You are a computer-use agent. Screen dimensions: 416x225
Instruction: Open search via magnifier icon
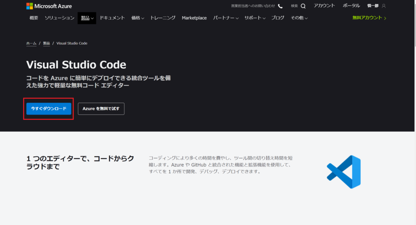pos(303,6)
